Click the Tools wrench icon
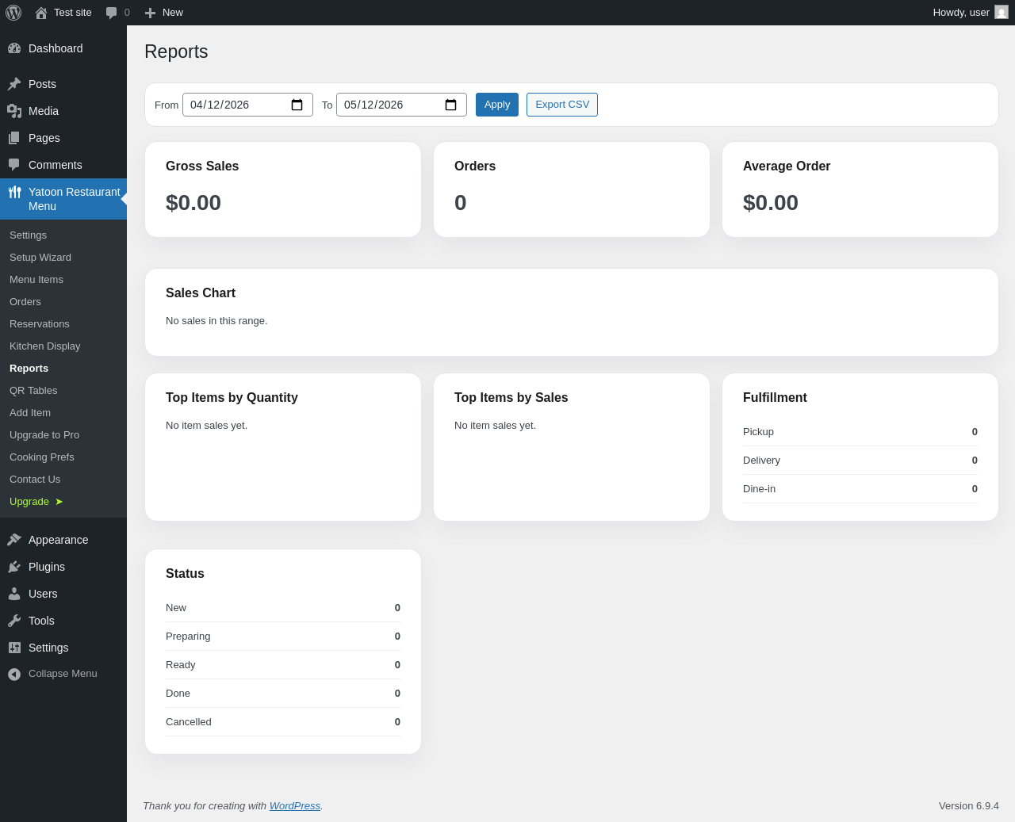 point(14,621)
